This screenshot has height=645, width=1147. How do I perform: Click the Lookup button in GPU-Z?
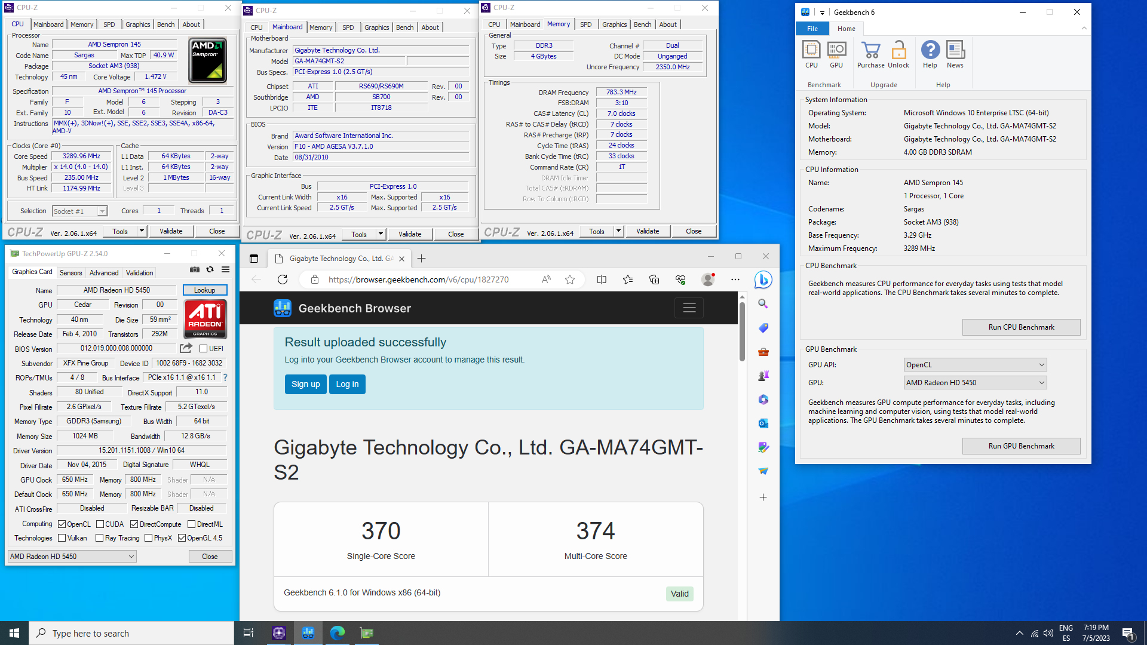[x=204, y=290]
